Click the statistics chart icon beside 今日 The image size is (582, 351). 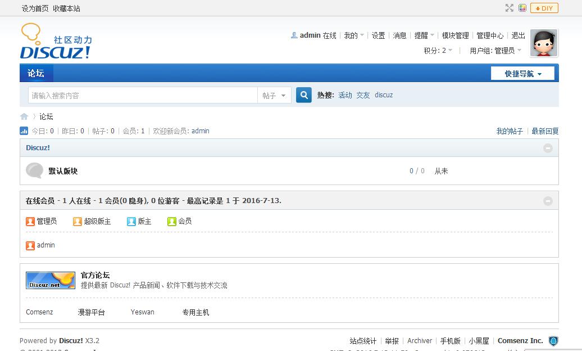pos(23,130)
